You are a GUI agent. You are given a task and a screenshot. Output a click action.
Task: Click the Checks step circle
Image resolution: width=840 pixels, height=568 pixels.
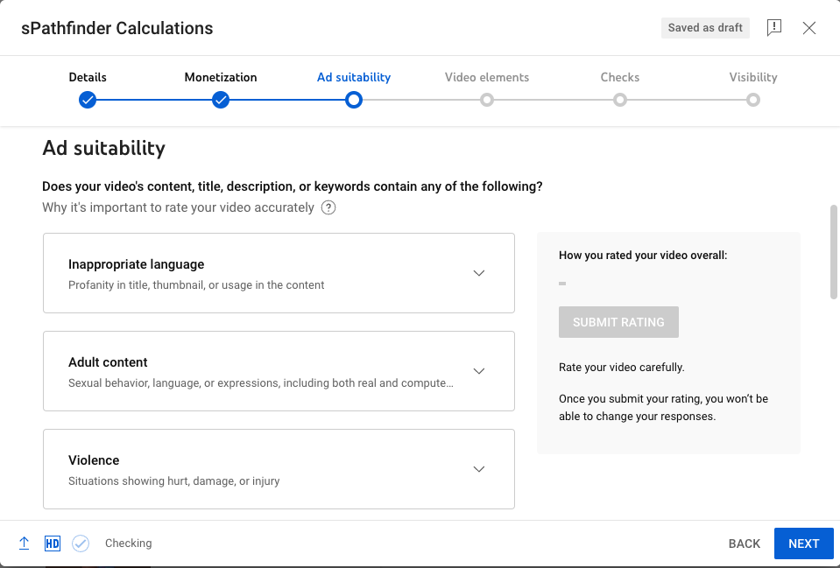(620, 100)
